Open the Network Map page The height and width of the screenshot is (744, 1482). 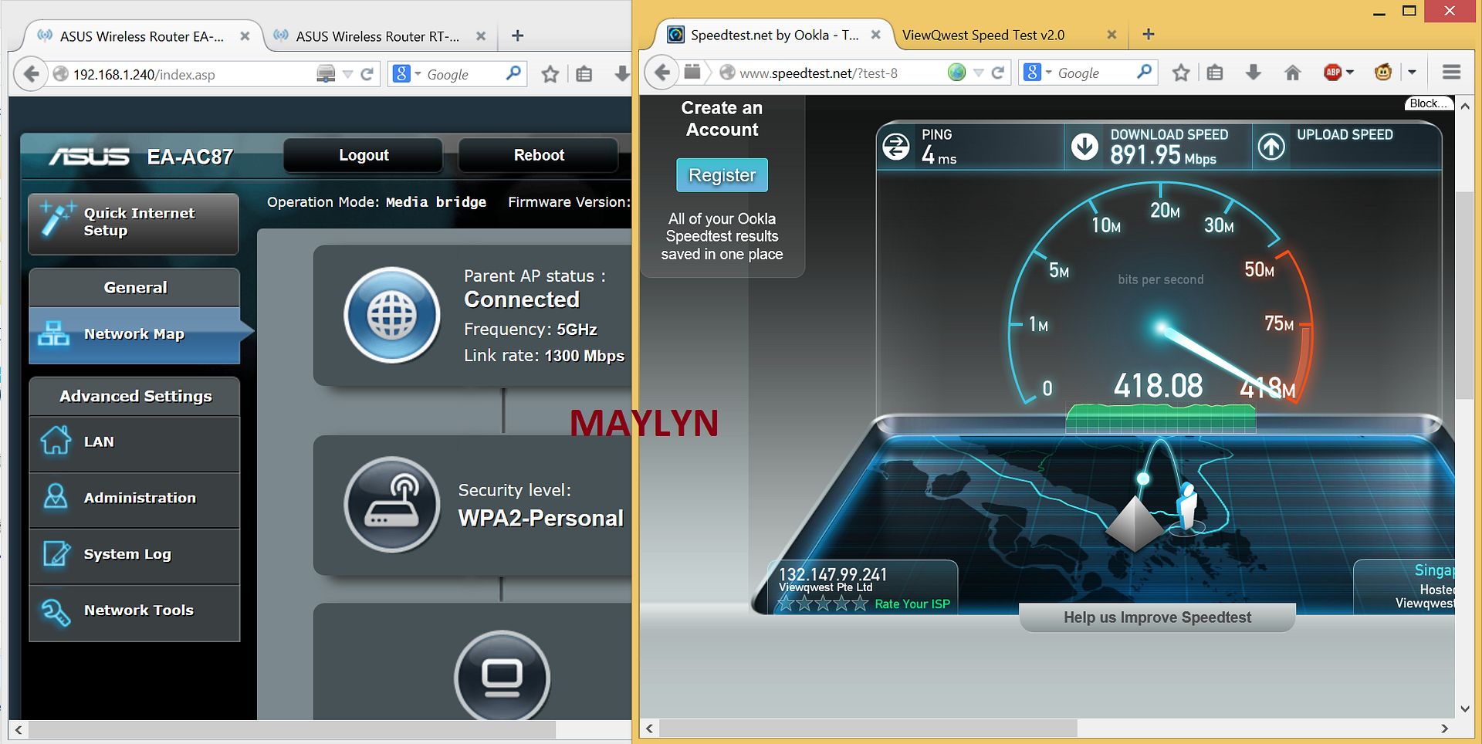tap(134, 334)
